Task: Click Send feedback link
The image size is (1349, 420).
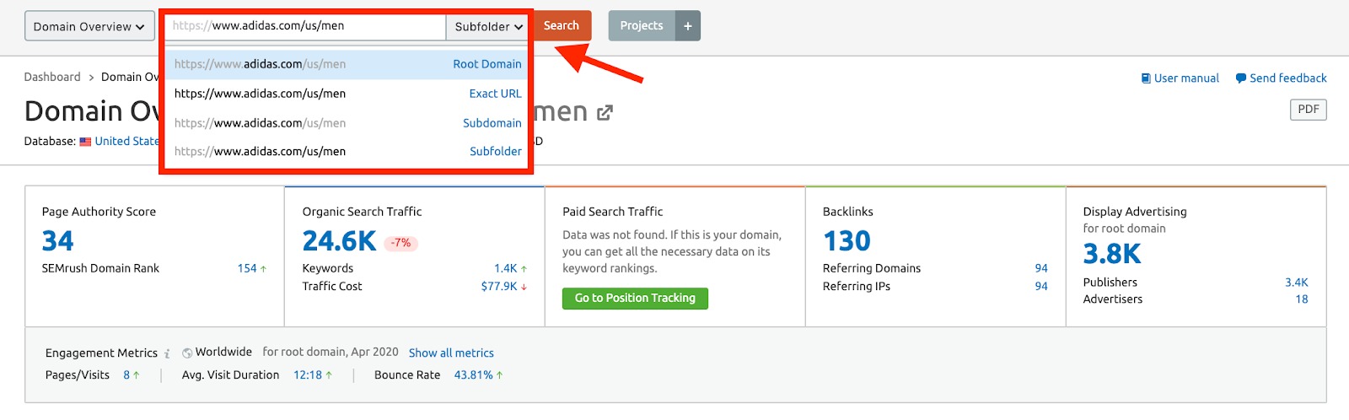Action: click(1281, 78)
